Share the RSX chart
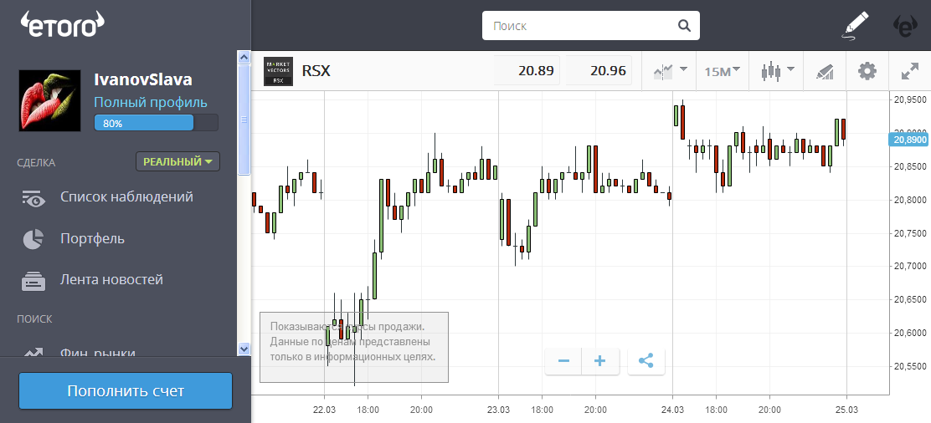 coord(646,361)
